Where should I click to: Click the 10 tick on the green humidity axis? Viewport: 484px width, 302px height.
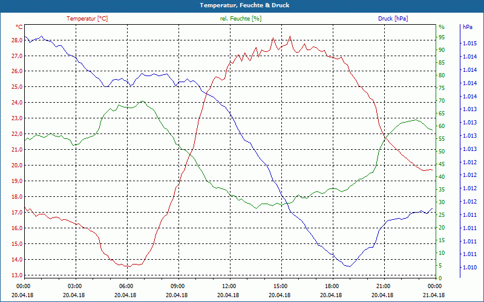pyautogui.click(x=442, y=253)
